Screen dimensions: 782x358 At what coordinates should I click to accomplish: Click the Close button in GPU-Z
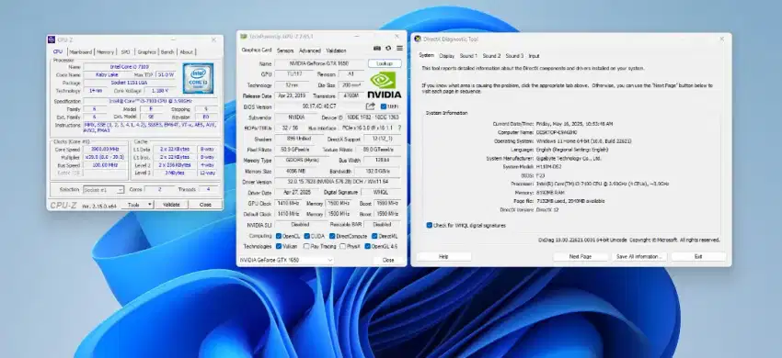[388, 260]
